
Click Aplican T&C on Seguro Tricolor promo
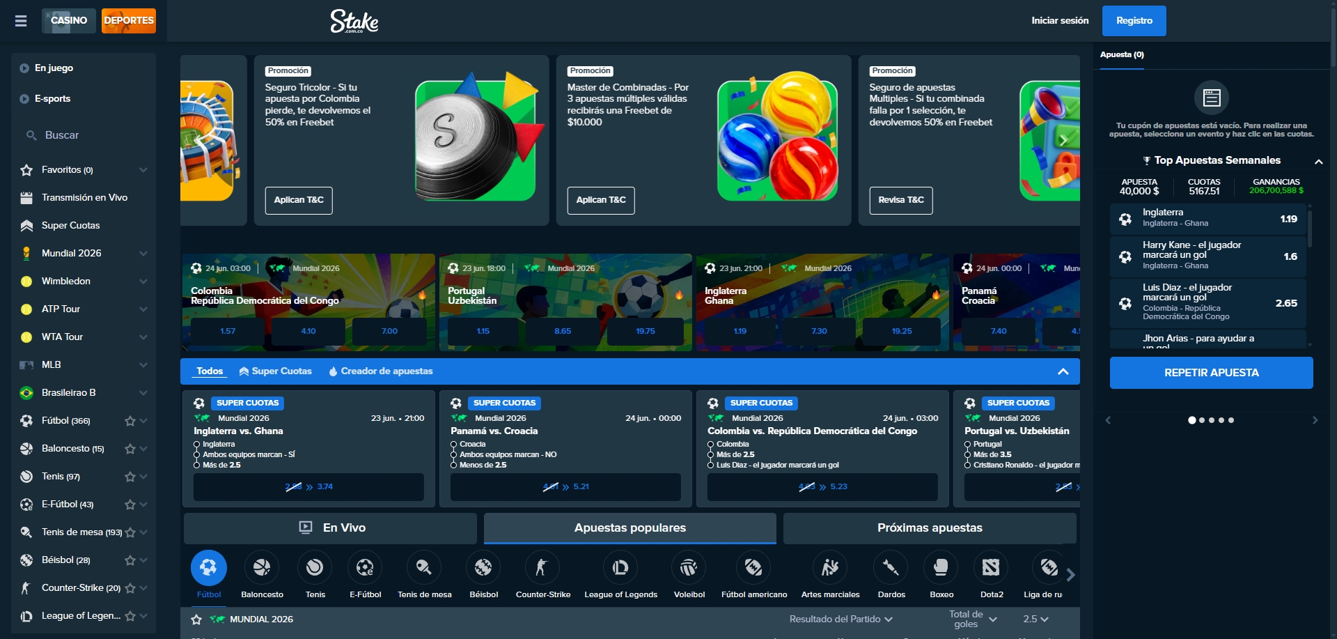click(299, 201)
